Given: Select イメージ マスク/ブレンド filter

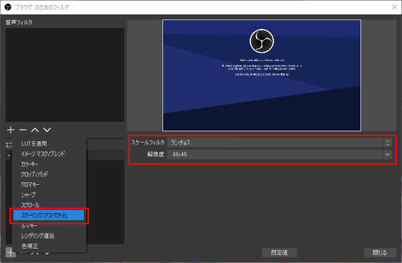Looking at the screenshot, I should coord(43,154).
